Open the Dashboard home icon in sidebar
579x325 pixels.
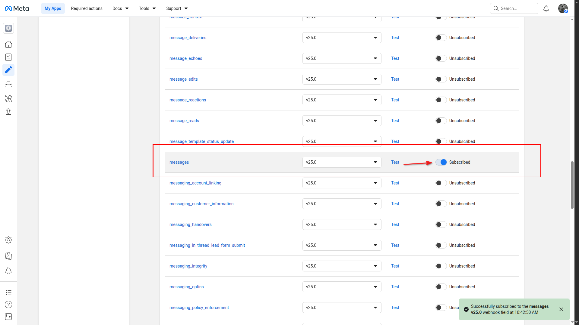click(x=8, y=44)
